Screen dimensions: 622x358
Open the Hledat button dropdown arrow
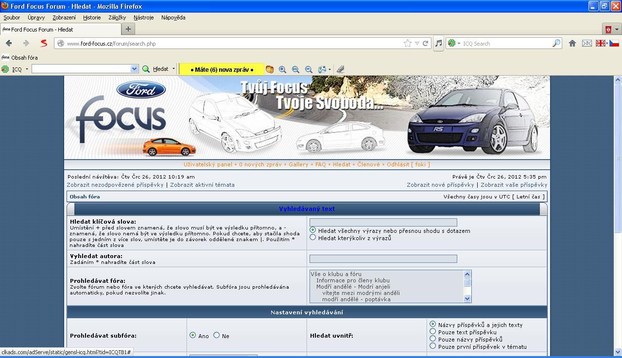coord(173,69)
